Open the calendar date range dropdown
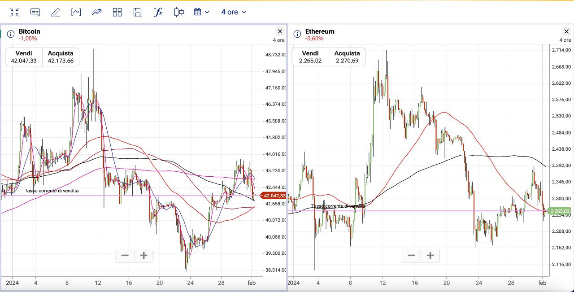The width and height of the screenshot is (574, 292). pos(201,12)
